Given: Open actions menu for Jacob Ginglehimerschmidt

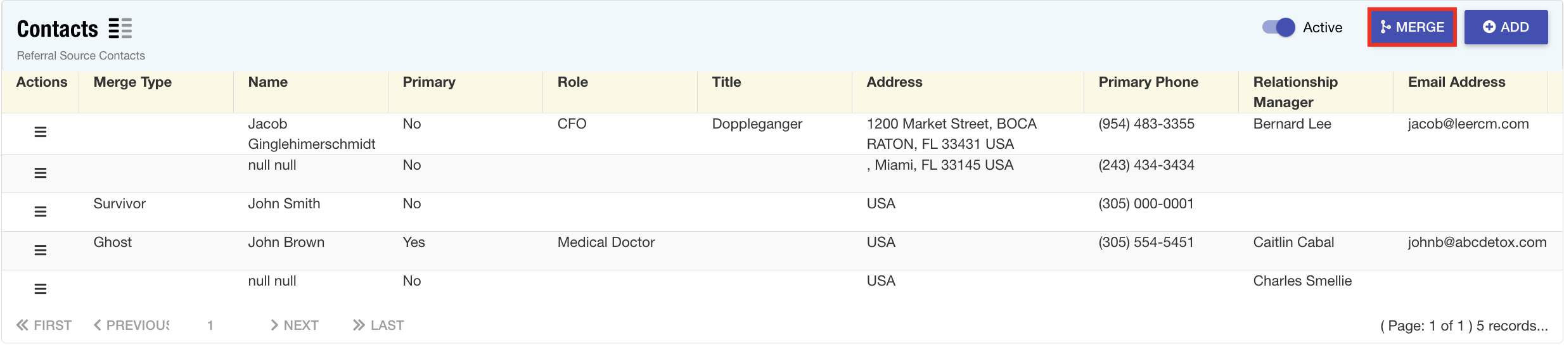Looking at the screenshot, I should point(41,132).
